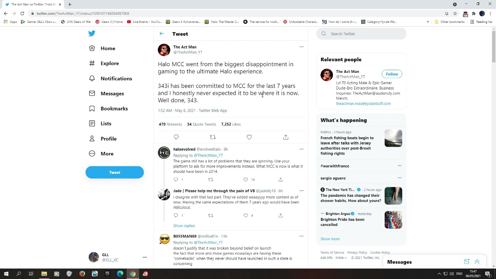Retweet Jade's reply
The width and height of the screenshot is (496, 279).
click(x=211, y=215)
